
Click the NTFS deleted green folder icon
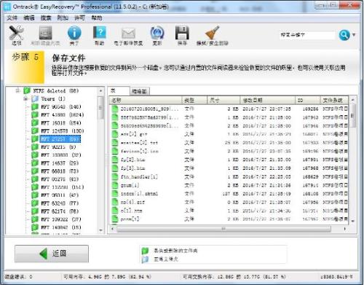(x=27, y=91)
